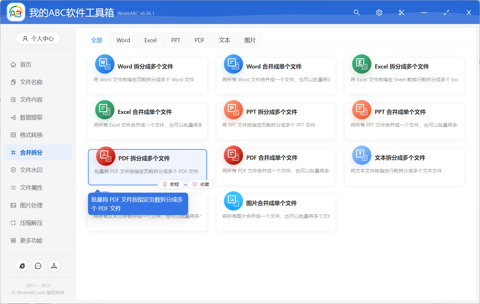The height and width of the screenshot is (304, 480).
Task: Switch to the 图片 tab
Action: pyautogui.click(x=250, y=40)
